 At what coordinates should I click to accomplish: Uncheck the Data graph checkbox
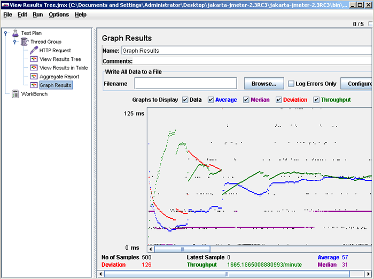pos(185,100)
